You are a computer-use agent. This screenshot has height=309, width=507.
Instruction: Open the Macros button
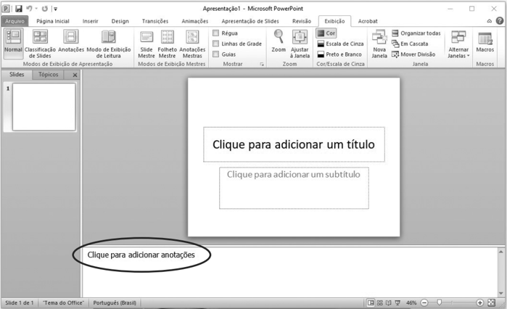point(485,41)
